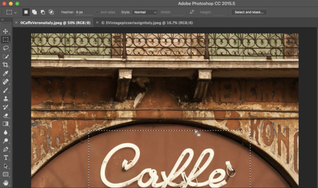The image size is (318, 188).
Task: Enable Add to selection mode
Action: tap(34, 12)
